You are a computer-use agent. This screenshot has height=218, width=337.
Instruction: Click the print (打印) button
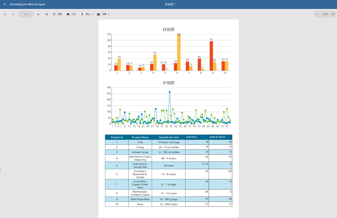click(71, 14)
